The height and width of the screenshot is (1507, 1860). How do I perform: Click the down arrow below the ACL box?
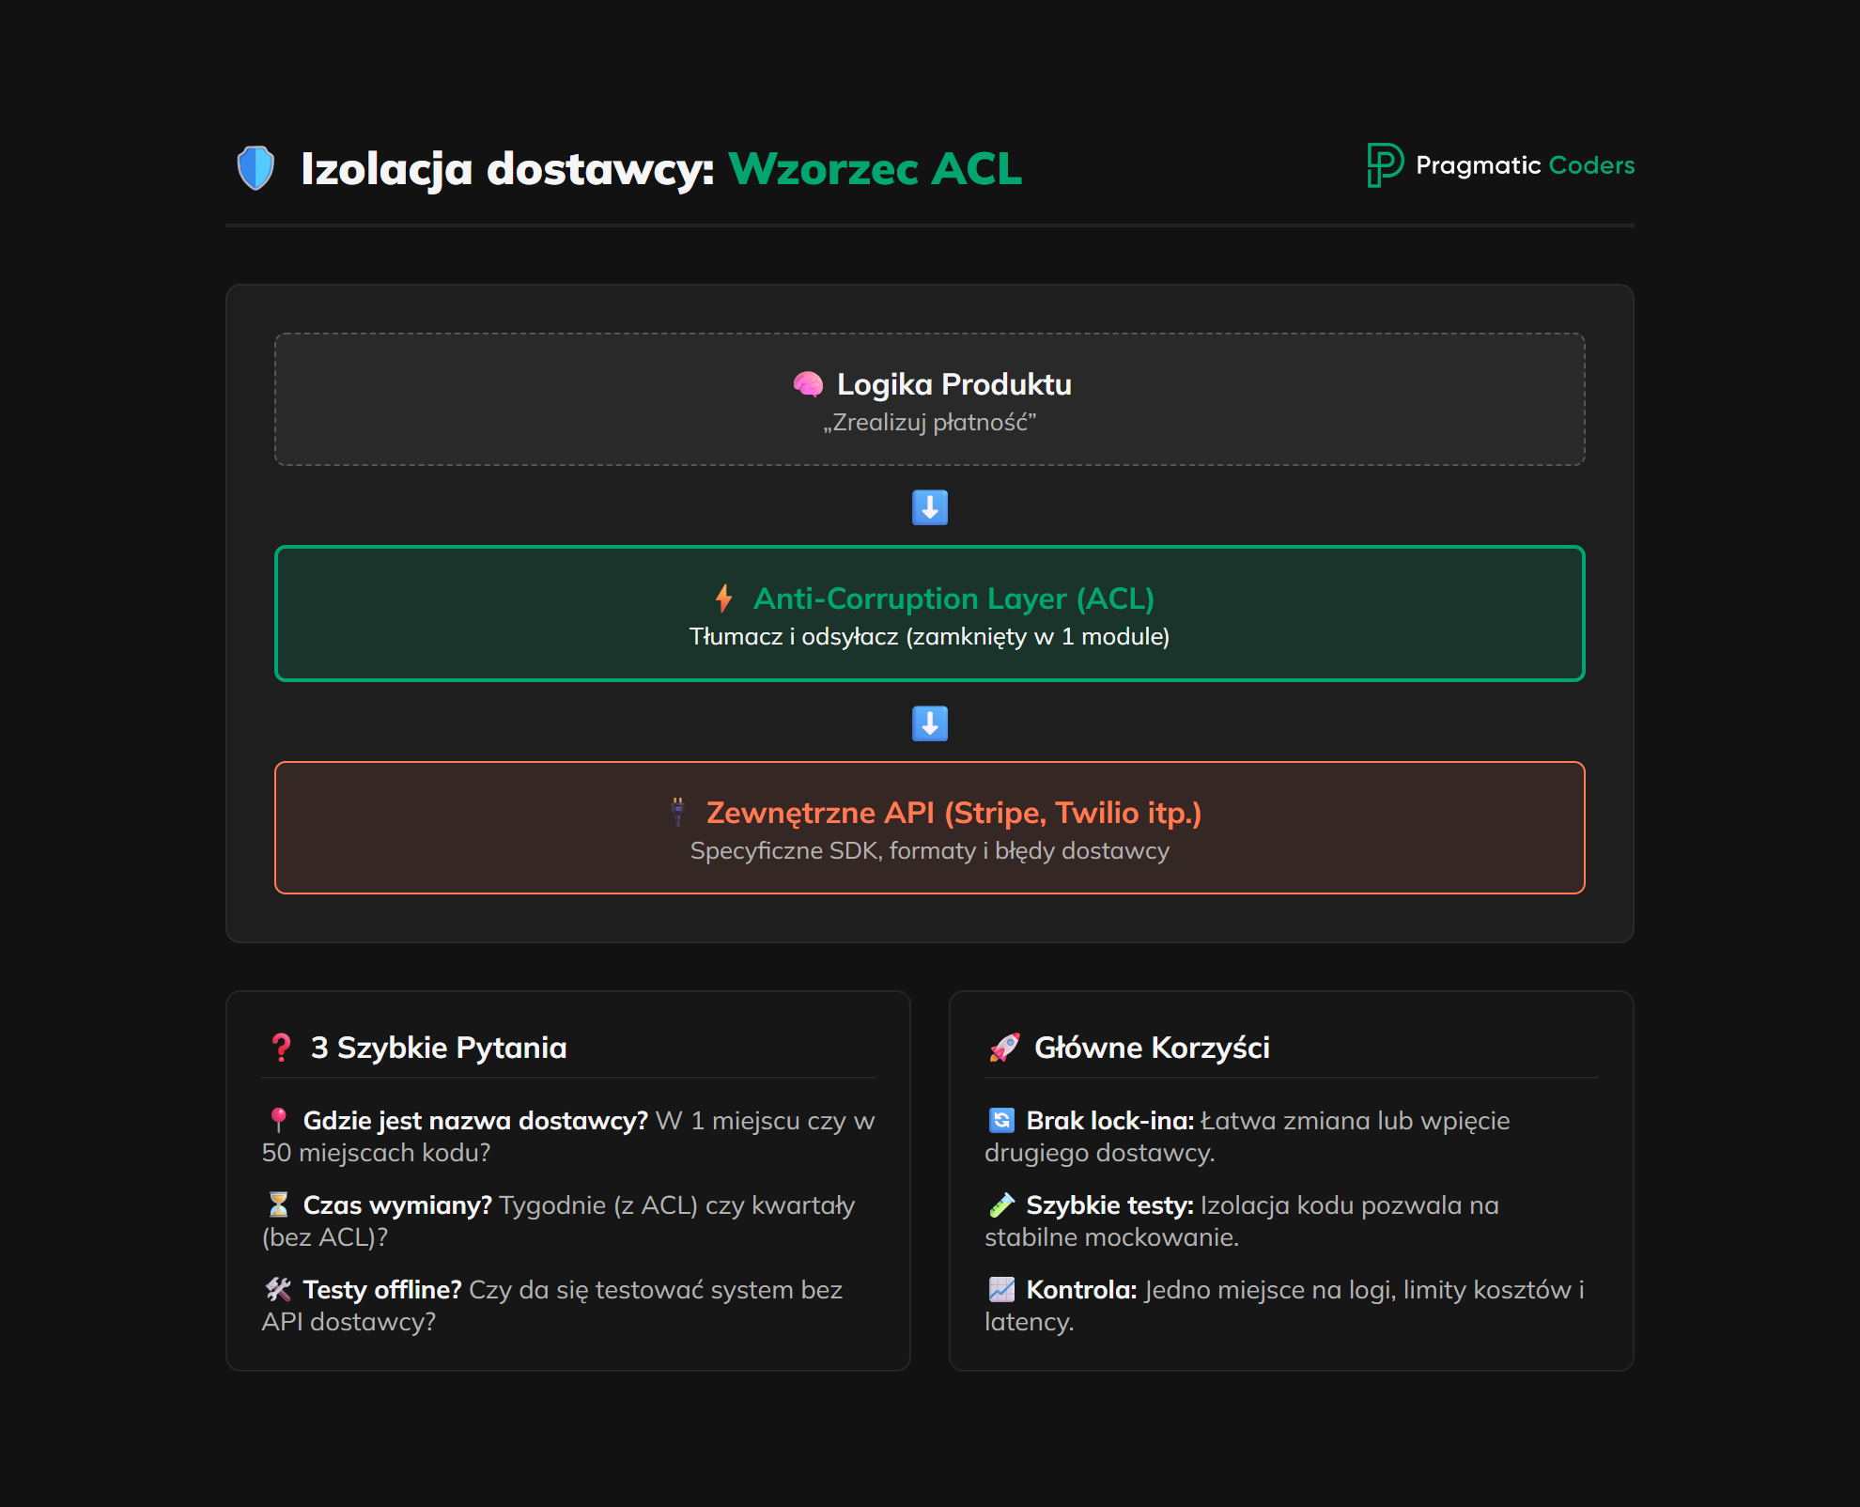[930, 723]
